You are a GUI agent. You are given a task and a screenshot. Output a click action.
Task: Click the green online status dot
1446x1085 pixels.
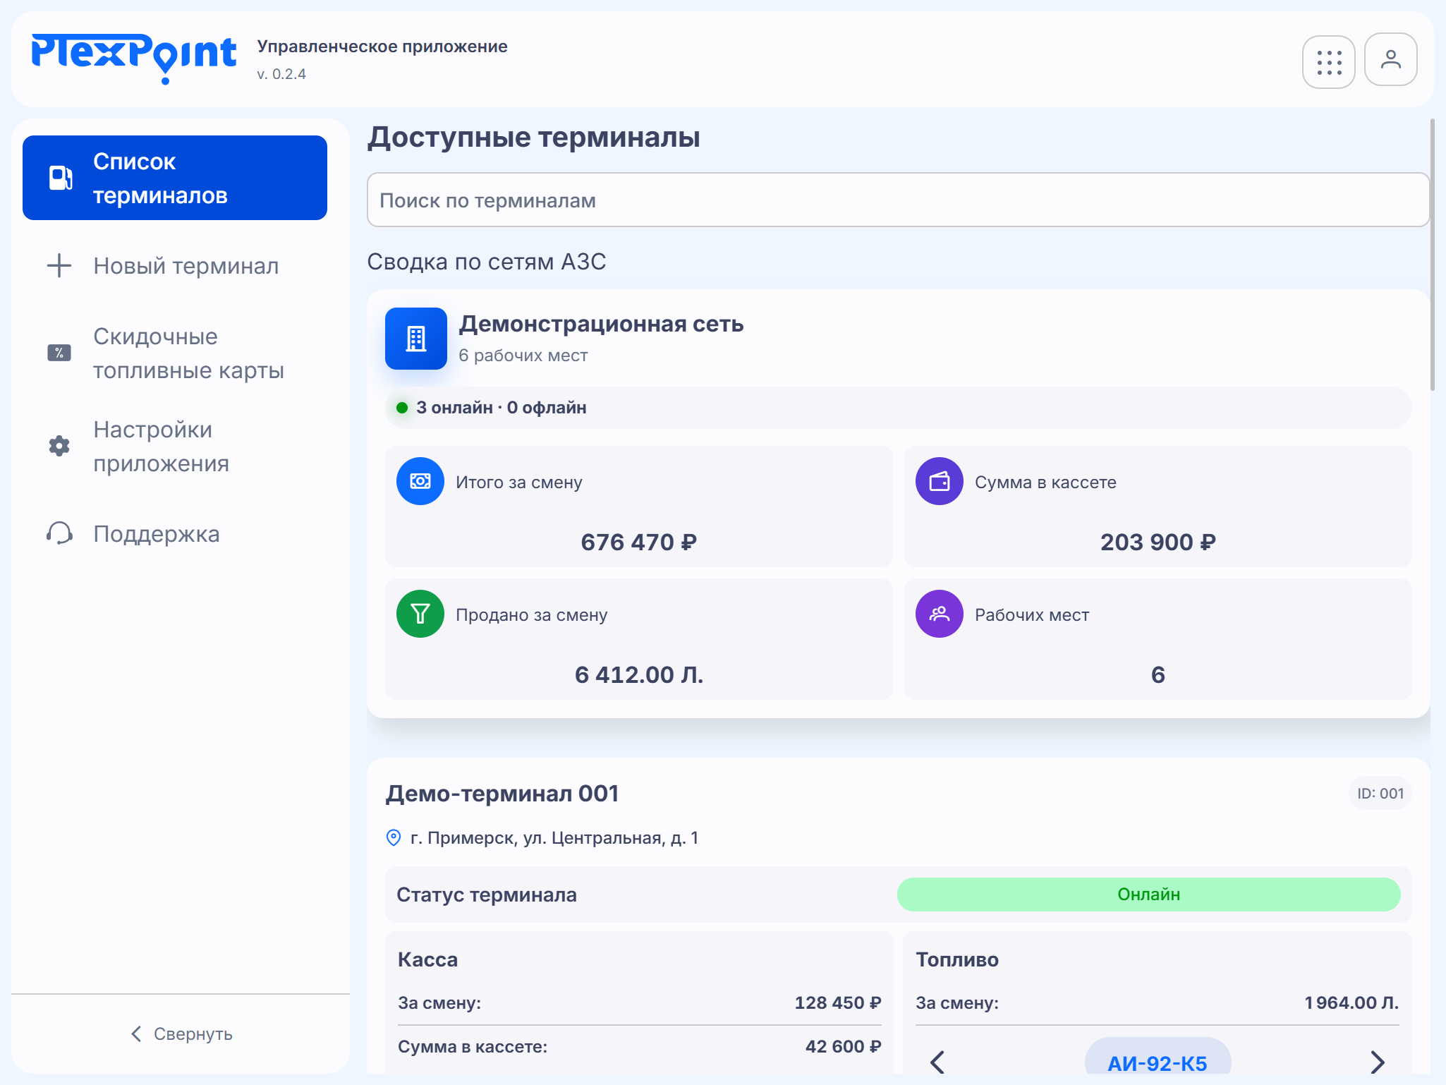[402, 408]
